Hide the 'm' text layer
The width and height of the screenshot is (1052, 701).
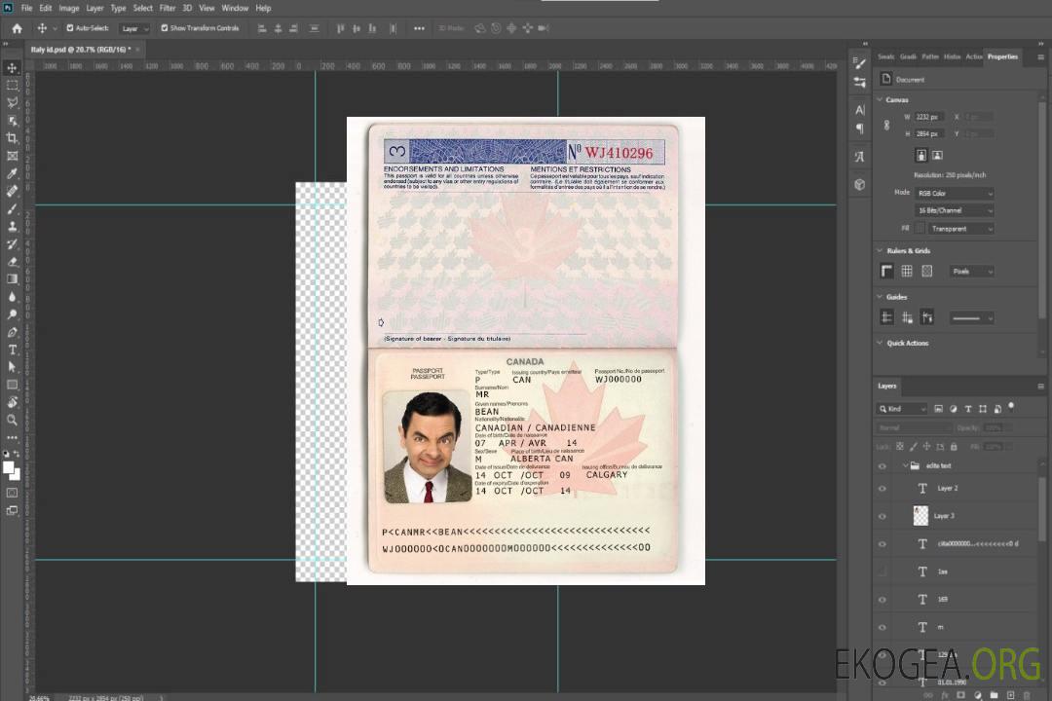tap(883, 628)
